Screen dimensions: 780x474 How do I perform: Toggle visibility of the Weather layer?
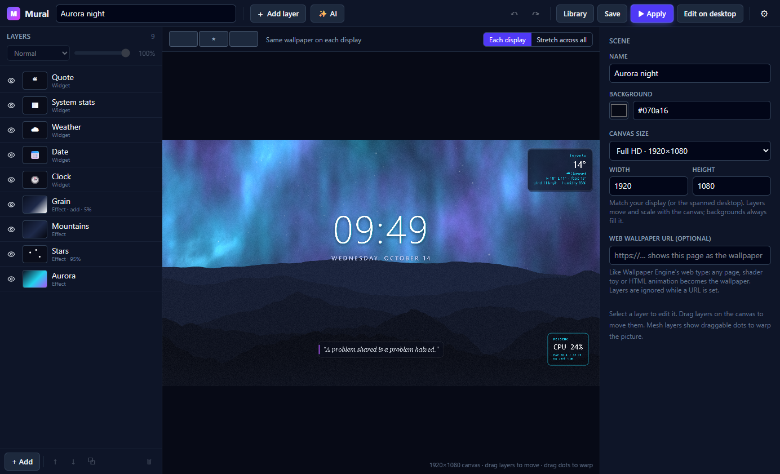pyautogui.click(x=11, y=130)
